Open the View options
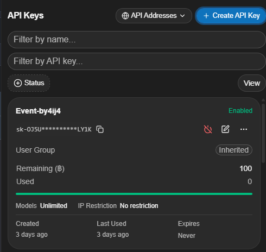The image size is (266, 252). pos(251,83)
